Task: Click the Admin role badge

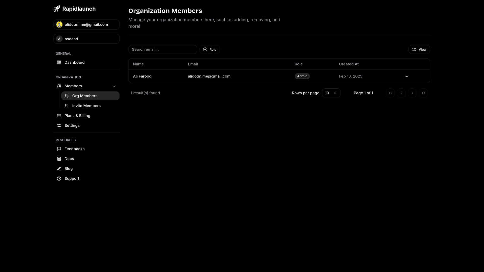Action: (302, 76)
